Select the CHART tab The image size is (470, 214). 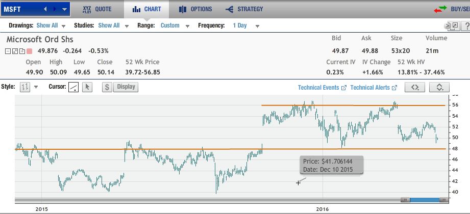coord(146,9)
